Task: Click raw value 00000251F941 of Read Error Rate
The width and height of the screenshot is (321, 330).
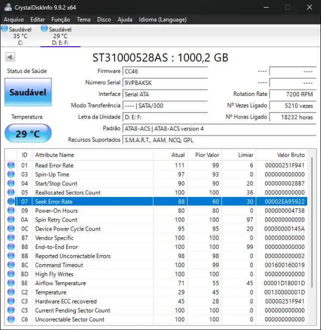Action: (x=284, y=165)
